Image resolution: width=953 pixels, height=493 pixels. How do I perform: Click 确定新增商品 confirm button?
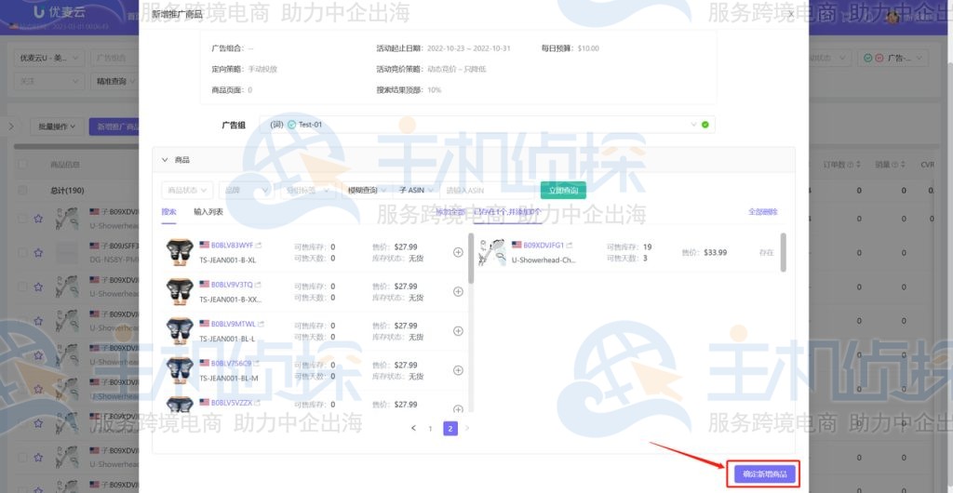764,474
